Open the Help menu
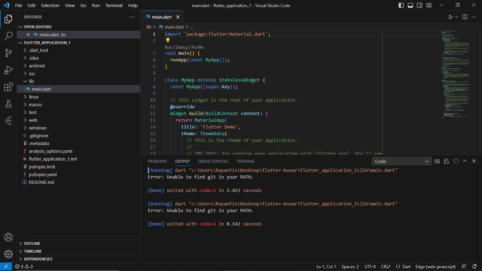The height and width of the screenshot is (271, 482). (133, 5)
